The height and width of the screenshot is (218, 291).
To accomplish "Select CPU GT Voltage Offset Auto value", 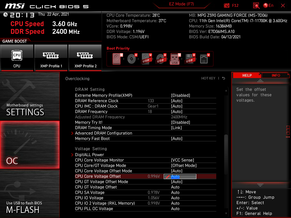I will [x=175, y=187].
